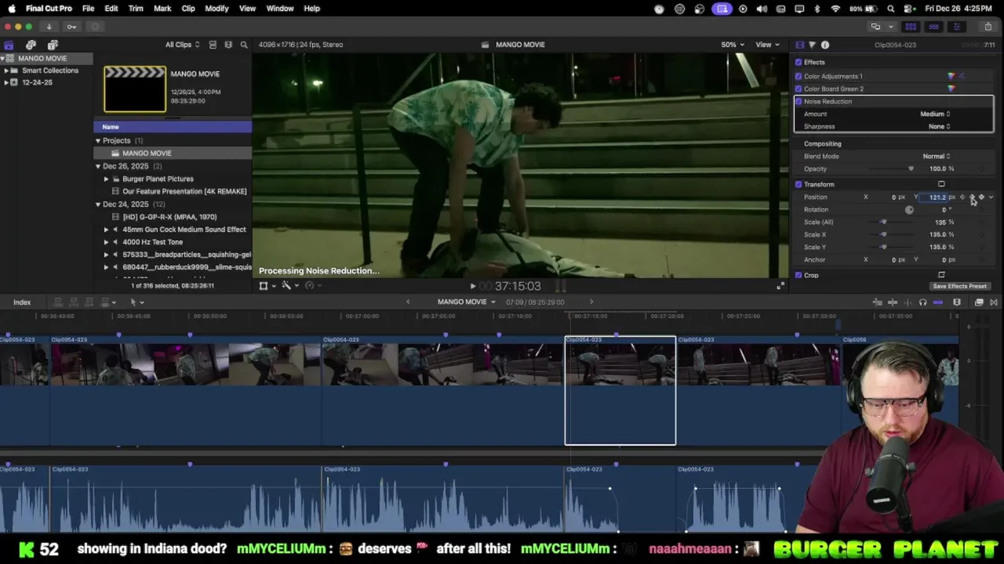Show the titles and generators sidebar icon
Viewport: 1004px width, 564px height.
pyautogui.click(x=53, y=45)
